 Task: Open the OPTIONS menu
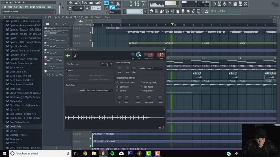pyautogui.click(x=41, y=7)
